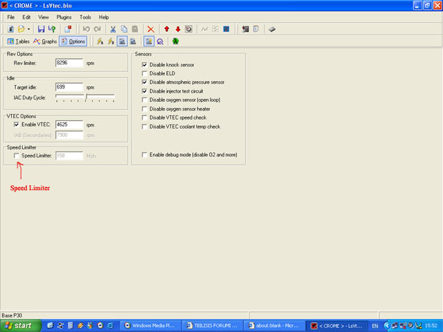Screen dimensions: 443x332
Task: Click the Open folder icon
Action: pos(21,29)
